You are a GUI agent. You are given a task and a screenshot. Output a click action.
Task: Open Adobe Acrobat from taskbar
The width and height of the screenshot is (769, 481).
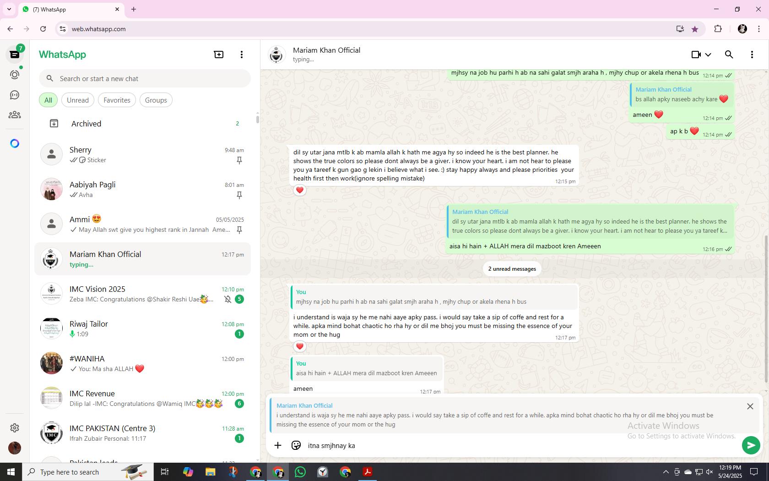[368, 472]
